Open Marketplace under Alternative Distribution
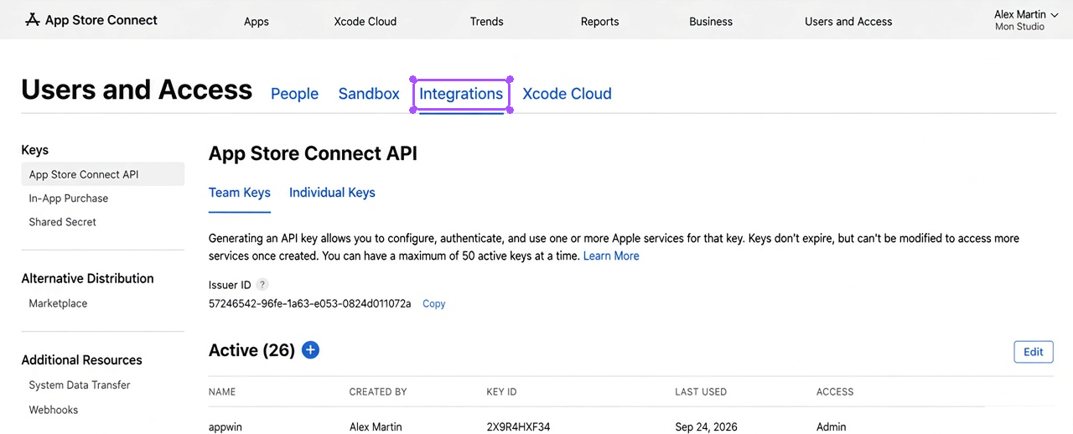Image resolution: width=1073 pixels, height=434 pixels. point(58,303)
